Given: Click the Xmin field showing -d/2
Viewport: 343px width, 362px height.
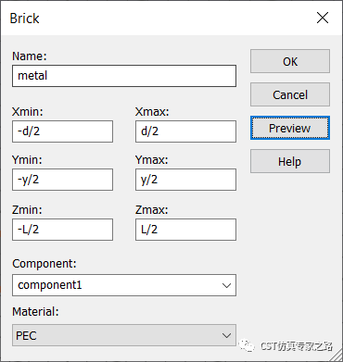Looking at the screenshot, I should tap(62, 131).
